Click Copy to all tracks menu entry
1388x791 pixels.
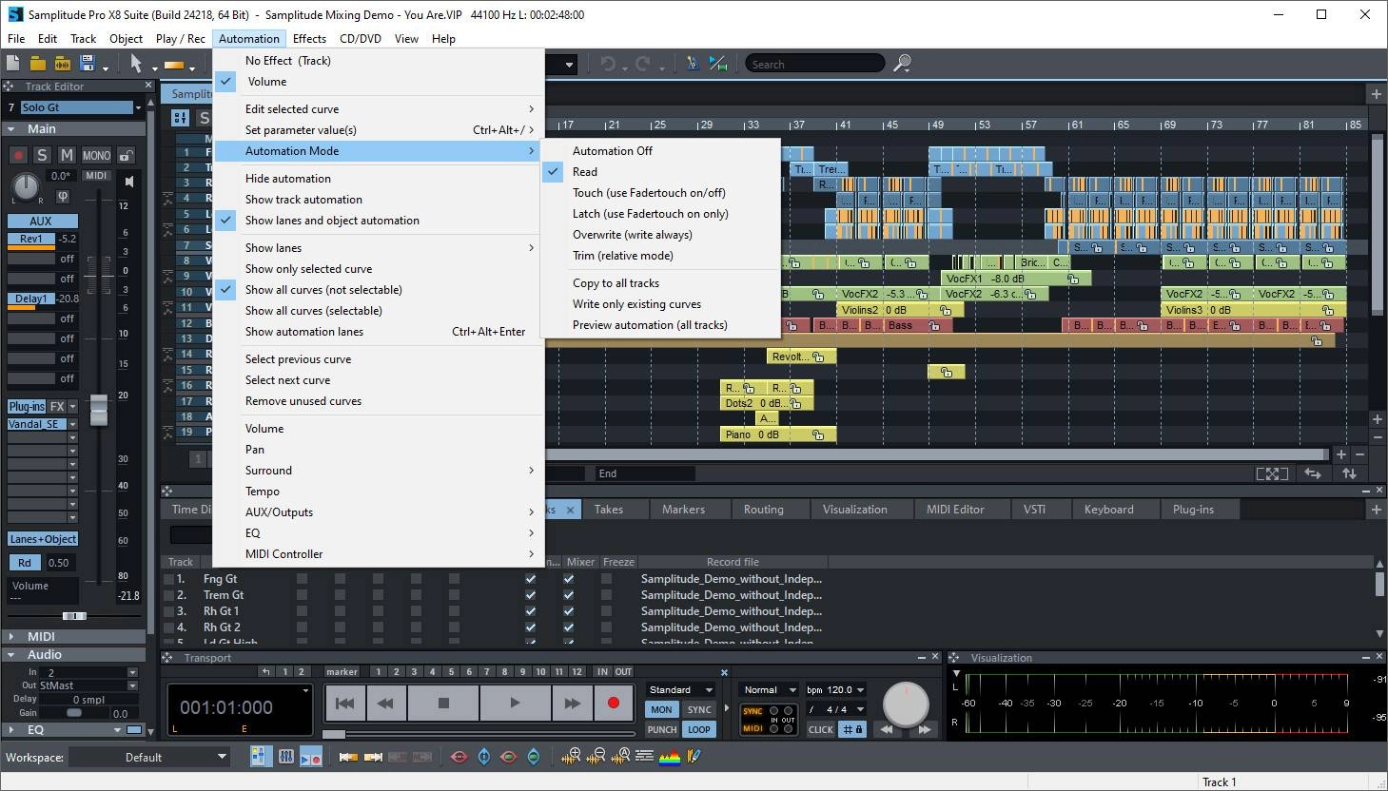click(x=616, y=283)
